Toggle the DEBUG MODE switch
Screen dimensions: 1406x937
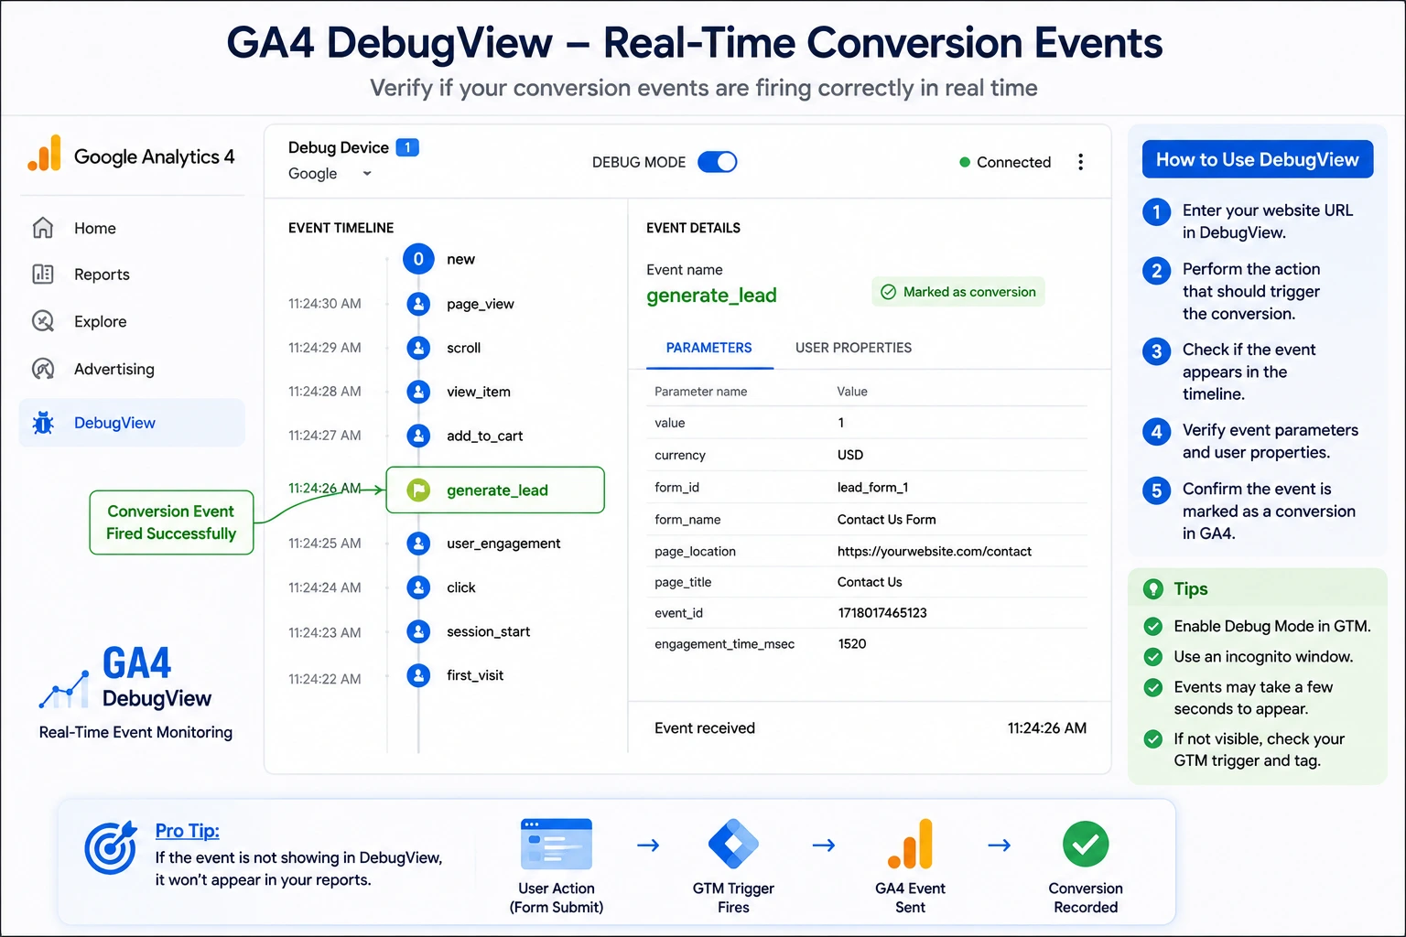pos(718,162)
